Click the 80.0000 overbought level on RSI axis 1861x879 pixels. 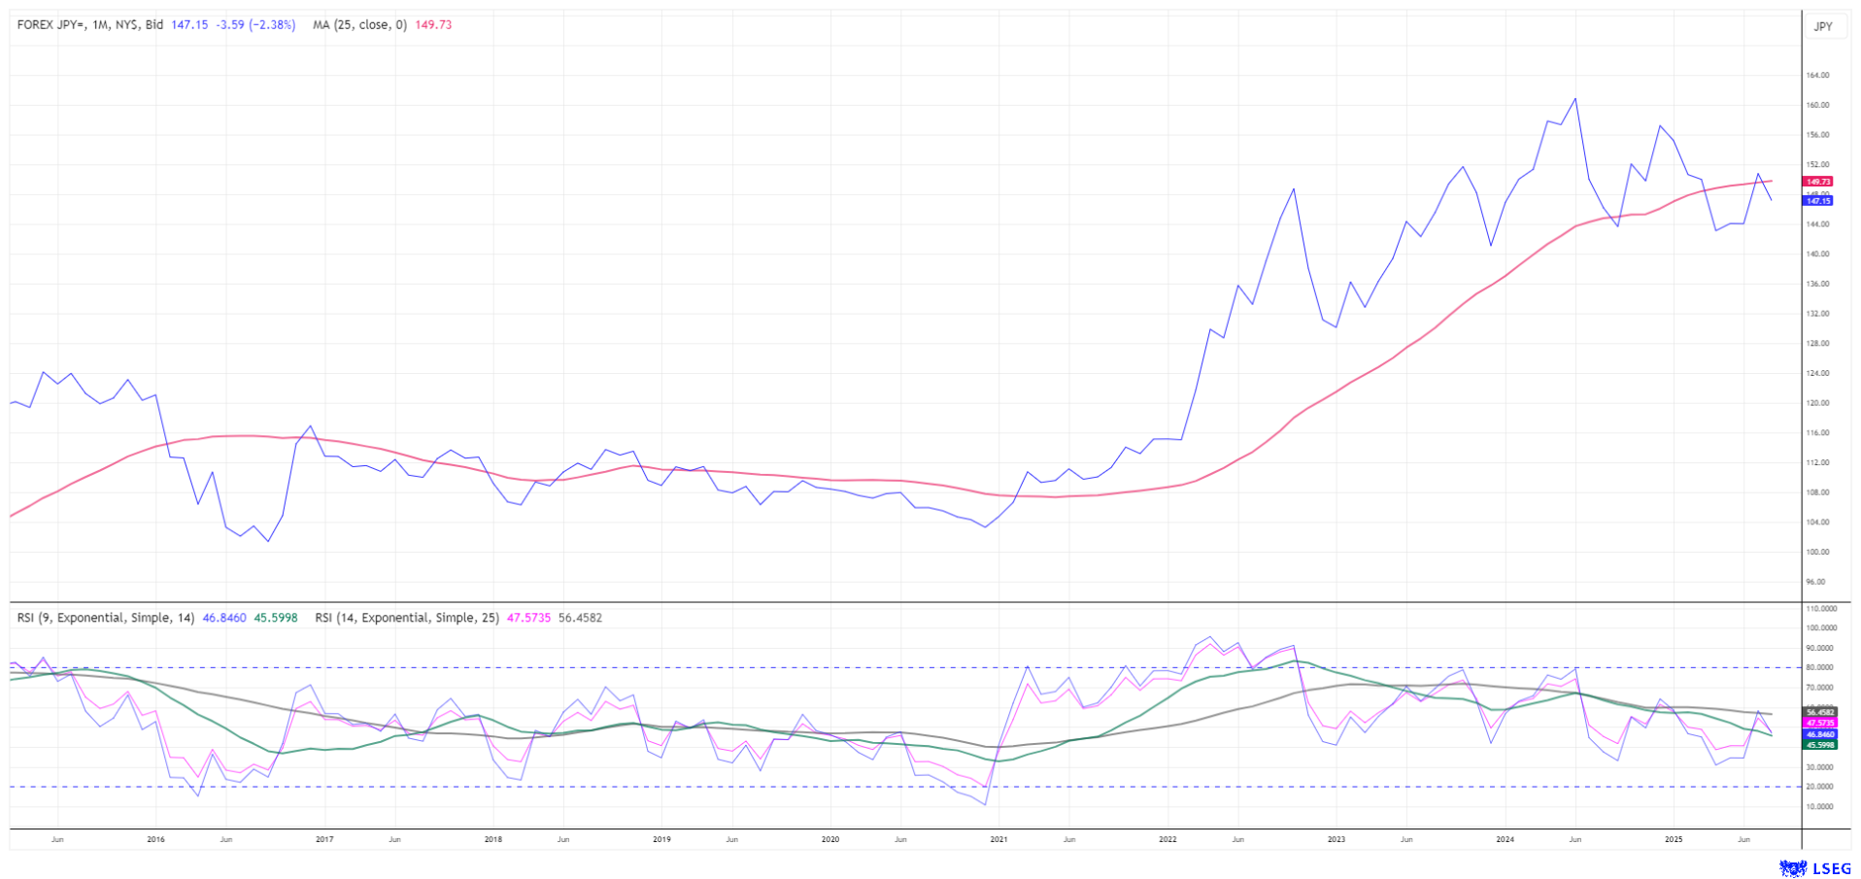[1820, 667]
